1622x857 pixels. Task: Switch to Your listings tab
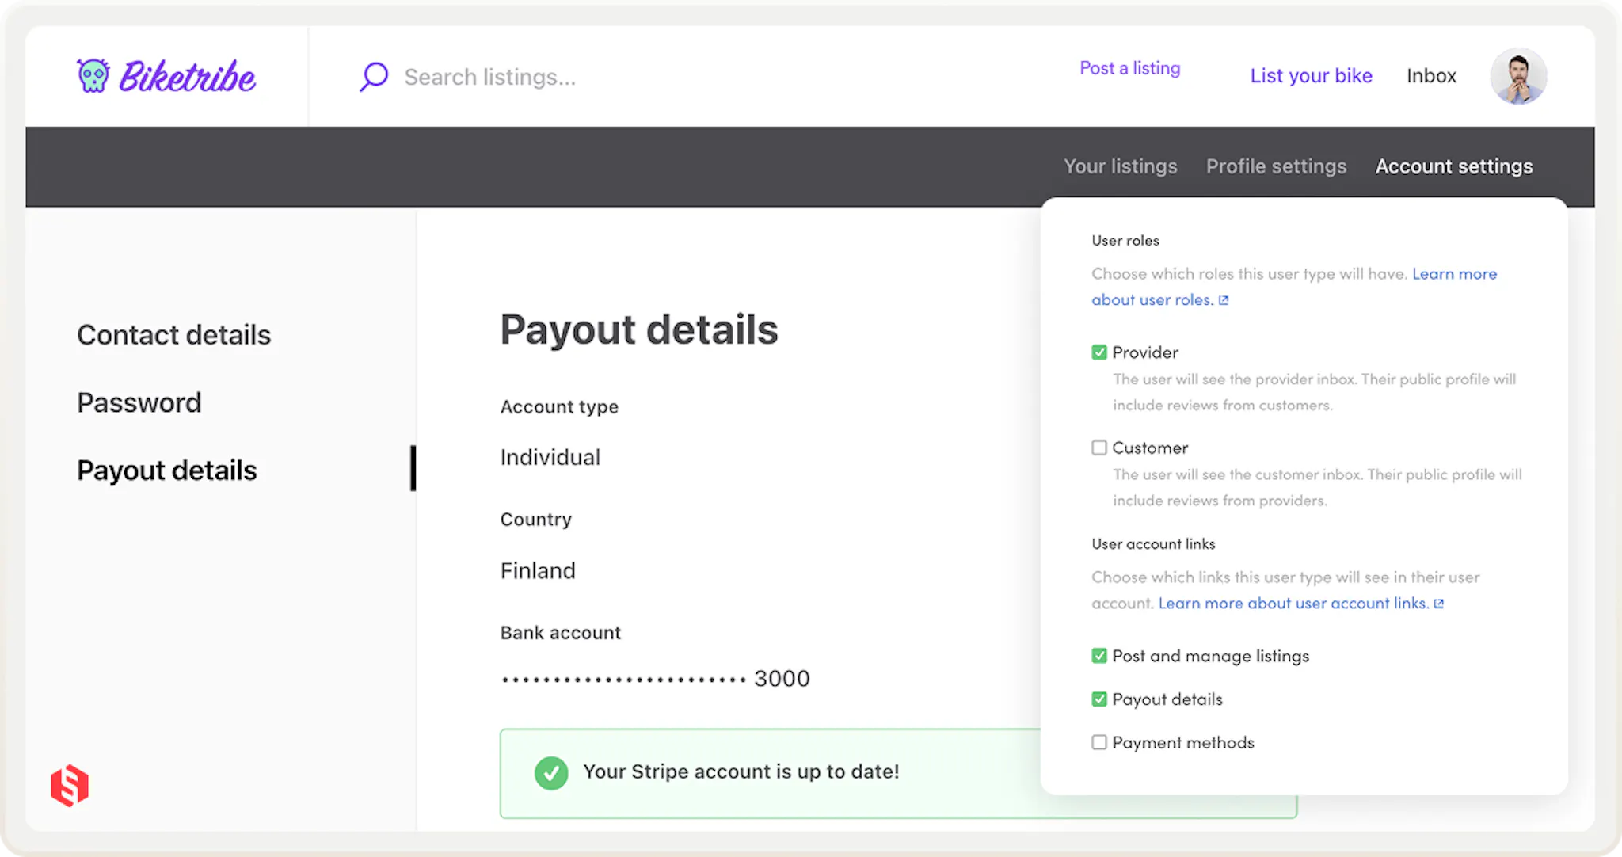1120,166
